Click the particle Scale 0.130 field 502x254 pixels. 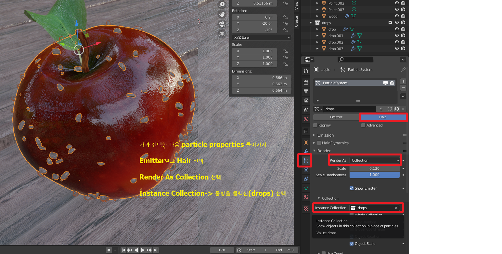coord(375,168)
